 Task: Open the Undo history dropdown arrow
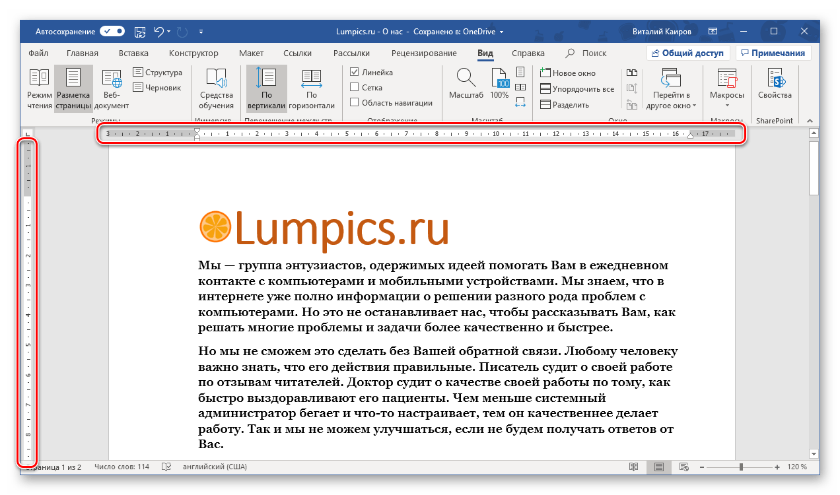pyautogui.click(x=169, y=31)
